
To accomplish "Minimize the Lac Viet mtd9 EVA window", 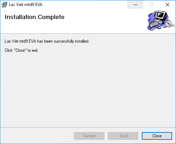I will point(135,5).
